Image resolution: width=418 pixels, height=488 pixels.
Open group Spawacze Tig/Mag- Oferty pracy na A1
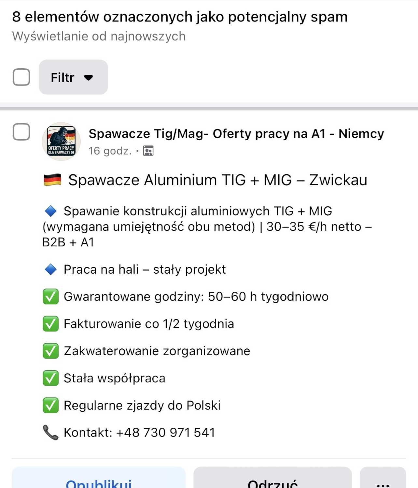(x=236, y=134)
